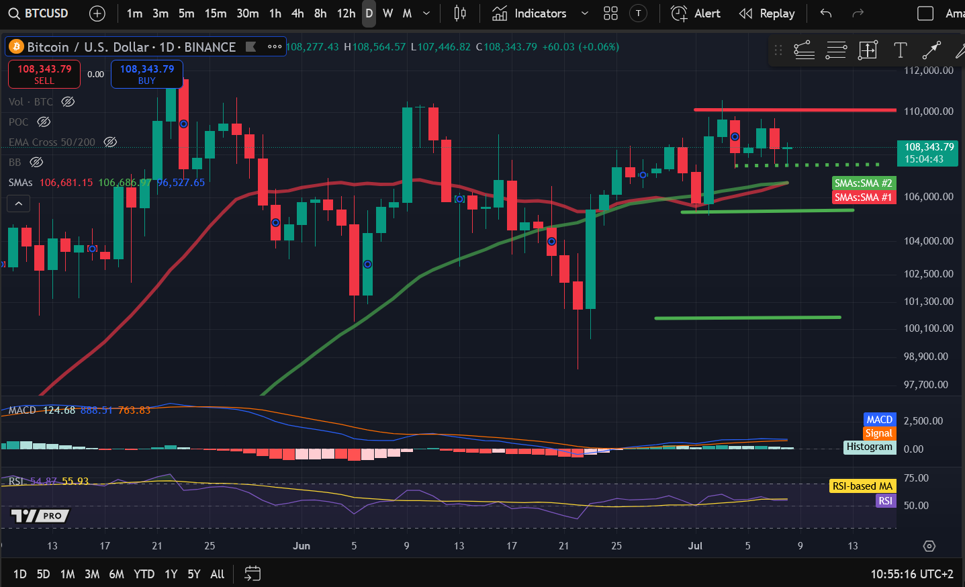The height and width of the screenshot is (587, 965).
Task: Open the Indicators dialog
Action: tap(529, 13)
